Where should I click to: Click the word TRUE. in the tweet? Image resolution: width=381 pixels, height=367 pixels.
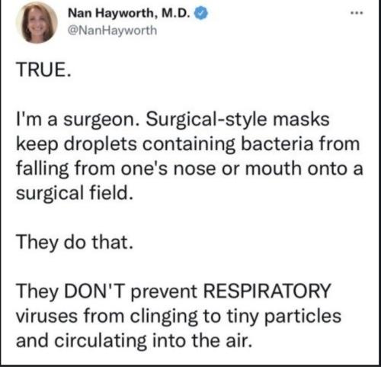[x=43, y=69]
